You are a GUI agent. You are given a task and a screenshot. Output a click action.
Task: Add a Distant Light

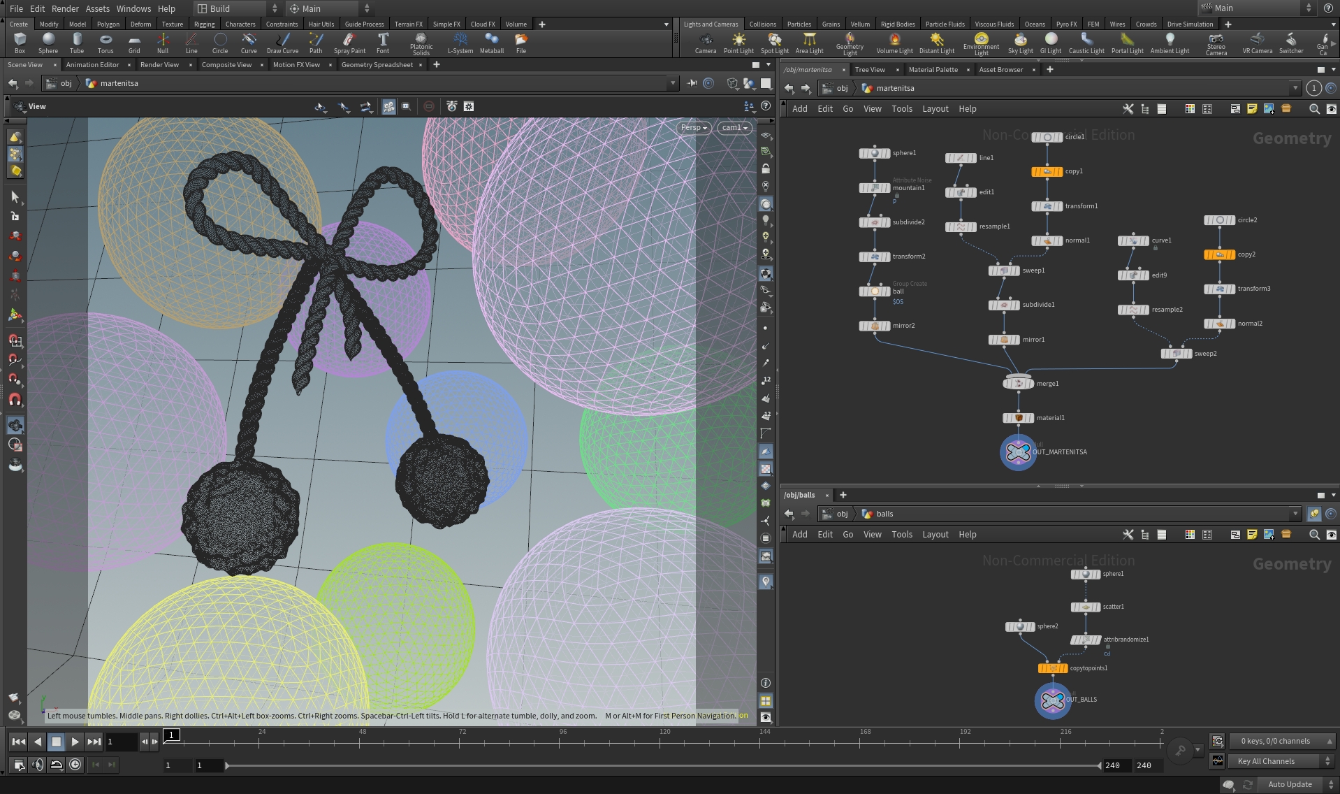click(x=937, y=43)
